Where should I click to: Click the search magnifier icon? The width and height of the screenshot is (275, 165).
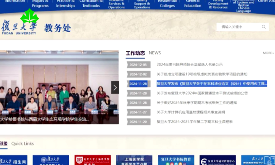[264, 27]
